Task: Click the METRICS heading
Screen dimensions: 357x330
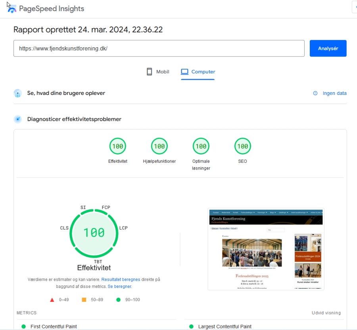Action: pyautogui.click(x=27, y=313)
